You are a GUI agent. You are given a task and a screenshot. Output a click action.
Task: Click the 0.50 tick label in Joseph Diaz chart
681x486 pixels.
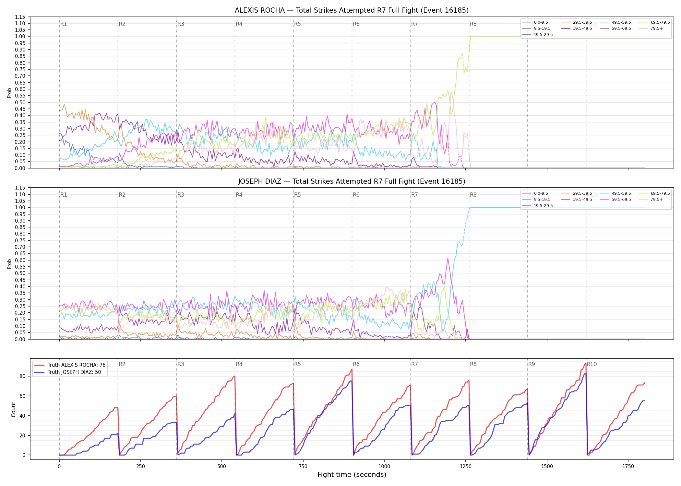click(20, 273)
